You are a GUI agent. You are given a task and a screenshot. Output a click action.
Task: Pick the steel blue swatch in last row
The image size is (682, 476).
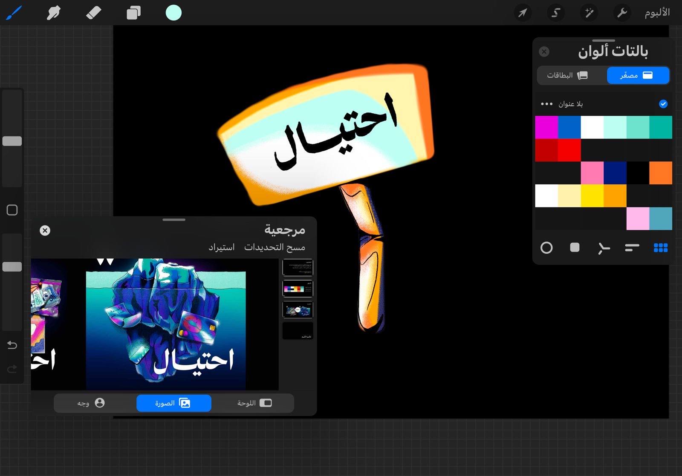click(x=661, y=219)
